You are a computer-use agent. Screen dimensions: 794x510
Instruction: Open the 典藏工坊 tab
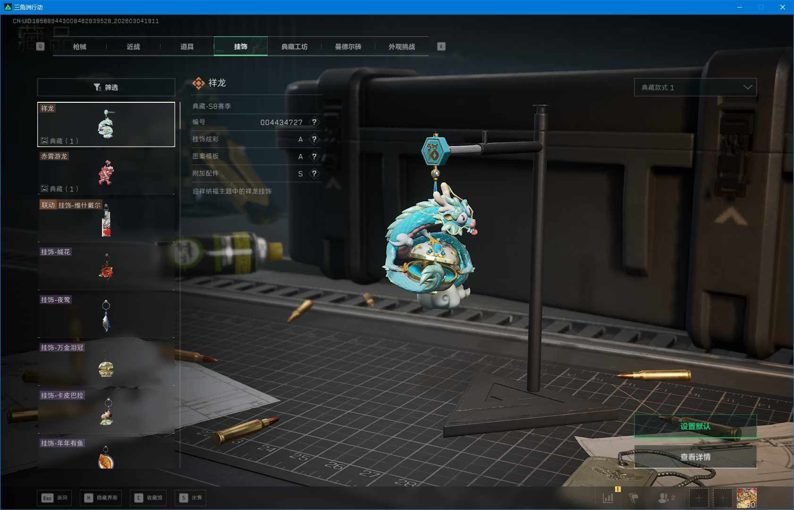(x=294, y=47)
